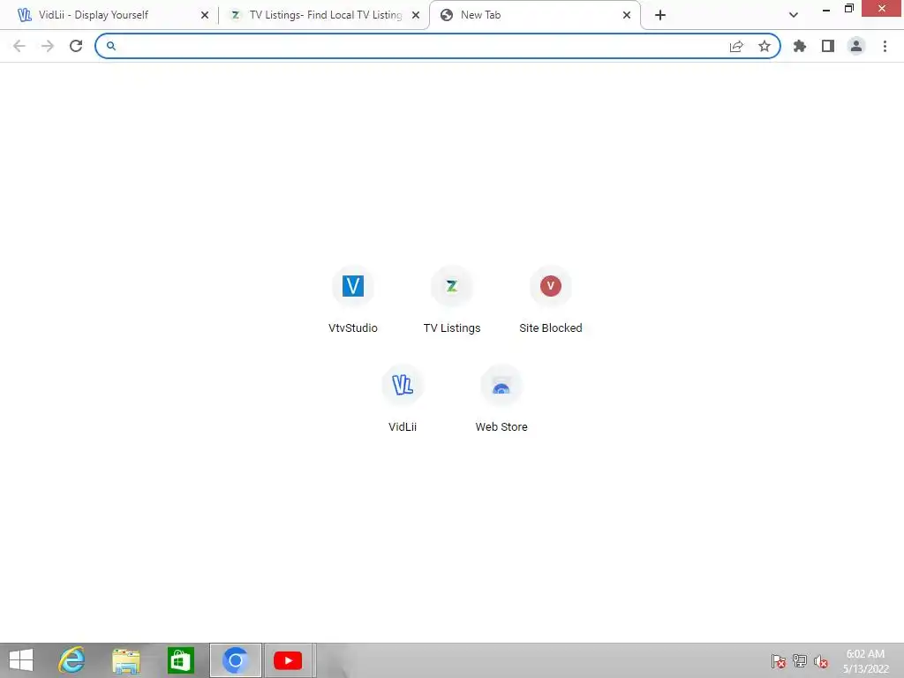Close the VidLii tab

(205, 15)
